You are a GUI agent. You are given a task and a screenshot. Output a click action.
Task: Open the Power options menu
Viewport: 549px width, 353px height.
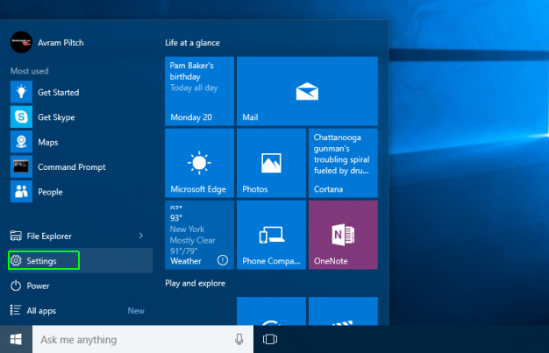[38, 286]
